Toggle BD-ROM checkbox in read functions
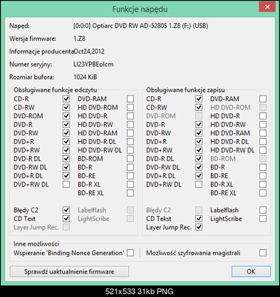Image resolution: width=280 pixels, height=297 pixels. (x=130, y=159)
